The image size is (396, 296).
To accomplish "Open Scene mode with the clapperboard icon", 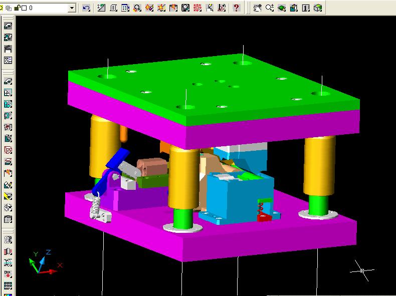I will pyautogui.click(x=8, y=49).
